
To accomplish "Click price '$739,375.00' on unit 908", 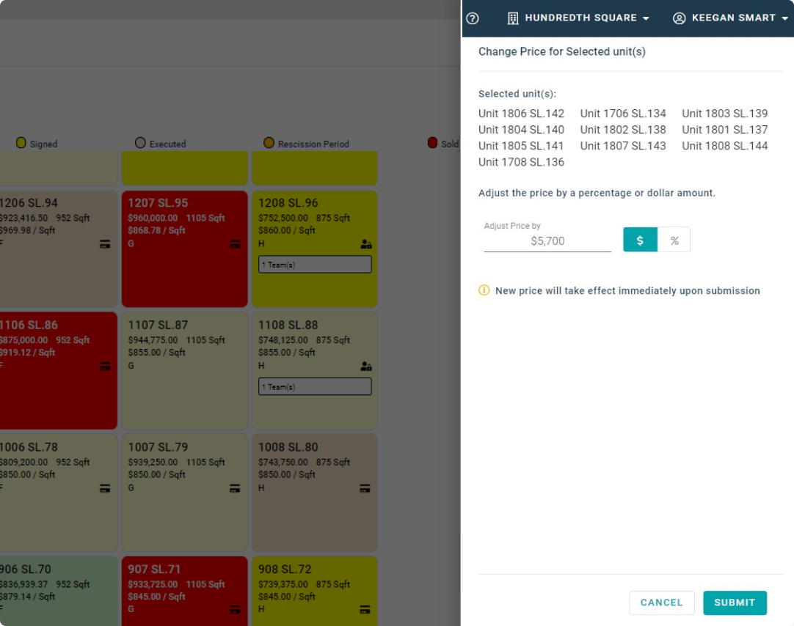I will pyautogui.click(x=283, y=584).
